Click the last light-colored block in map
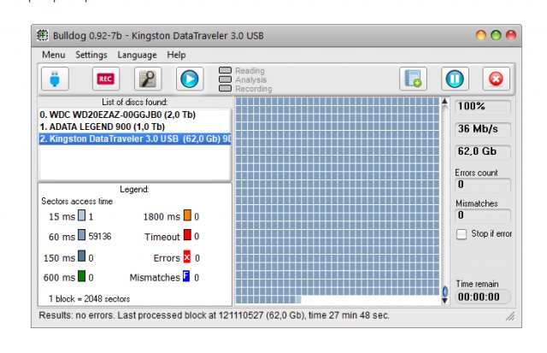This screenshot has height=353, width=547. coord(298,299)
